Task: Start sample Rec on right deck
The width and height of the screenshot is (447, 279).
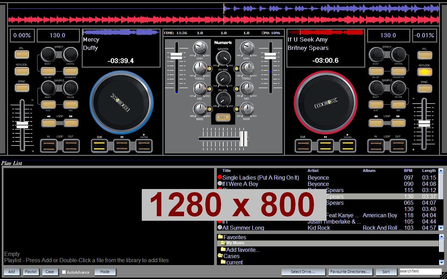Action: point(398,105)
